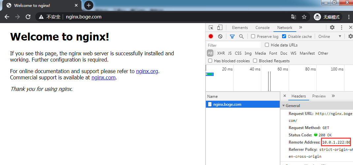Select the All filter type

(210, 53)
